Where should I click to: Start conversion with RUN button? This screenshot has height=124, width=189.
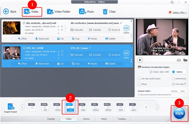pyautogui.click(x=179, y=113)
